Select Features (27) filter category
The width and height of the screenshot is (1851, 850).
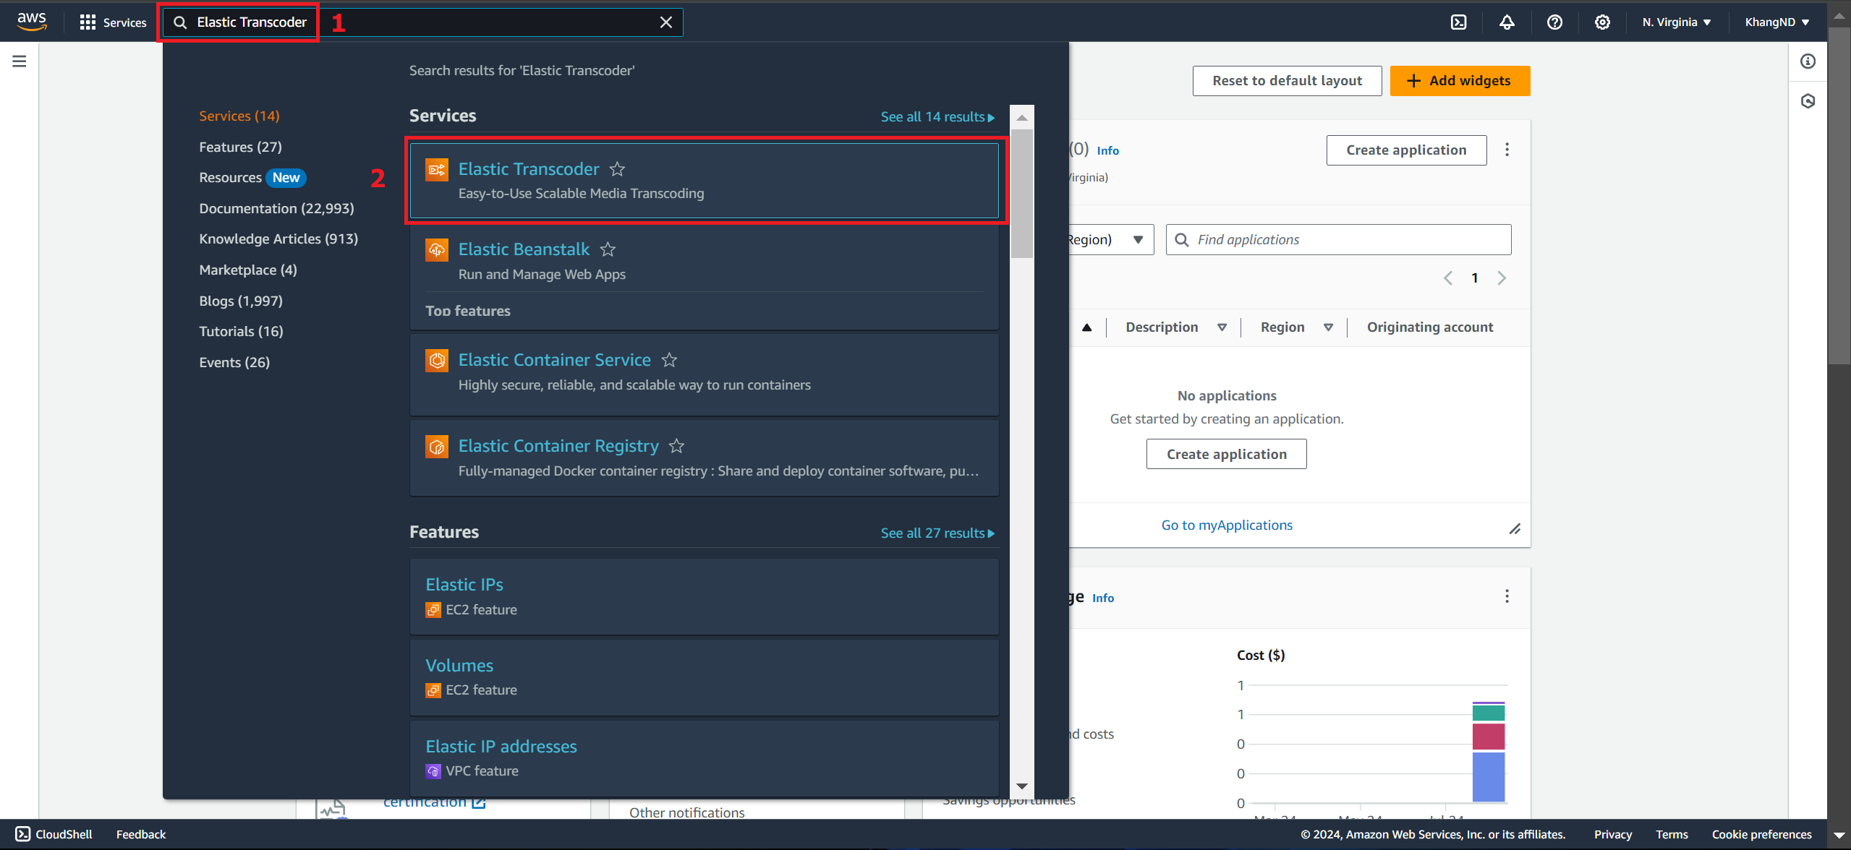coord(240,147)
